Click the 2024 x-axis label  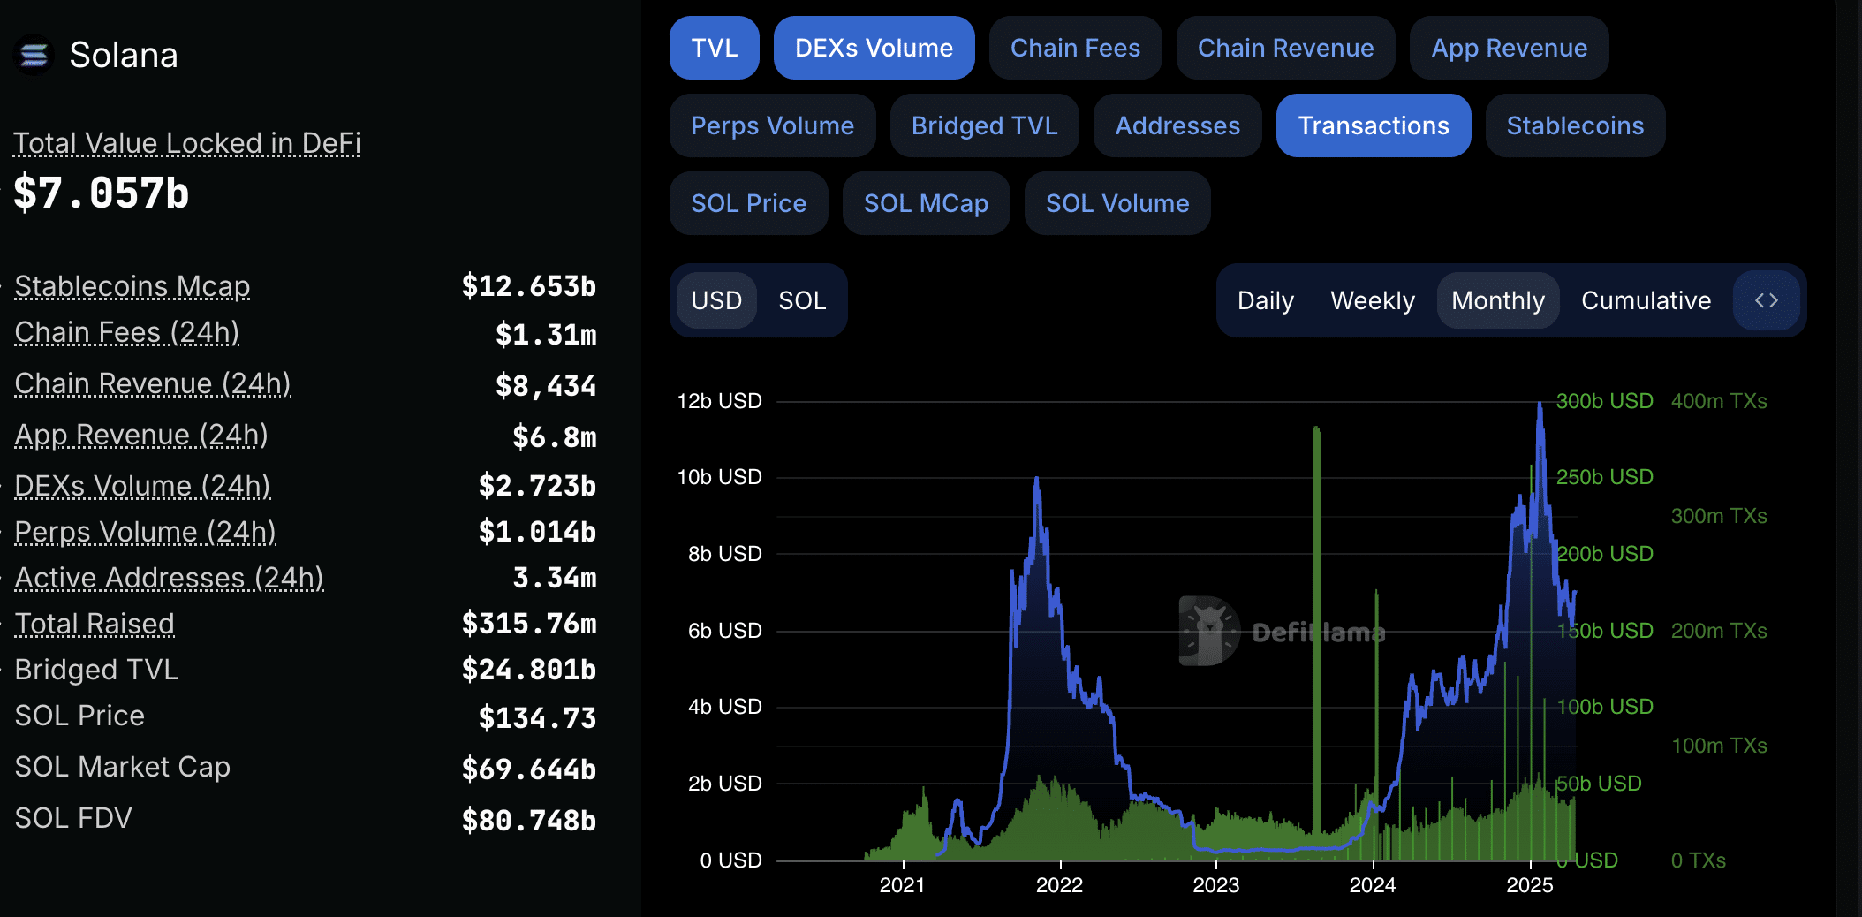[x=1373, y=885]
